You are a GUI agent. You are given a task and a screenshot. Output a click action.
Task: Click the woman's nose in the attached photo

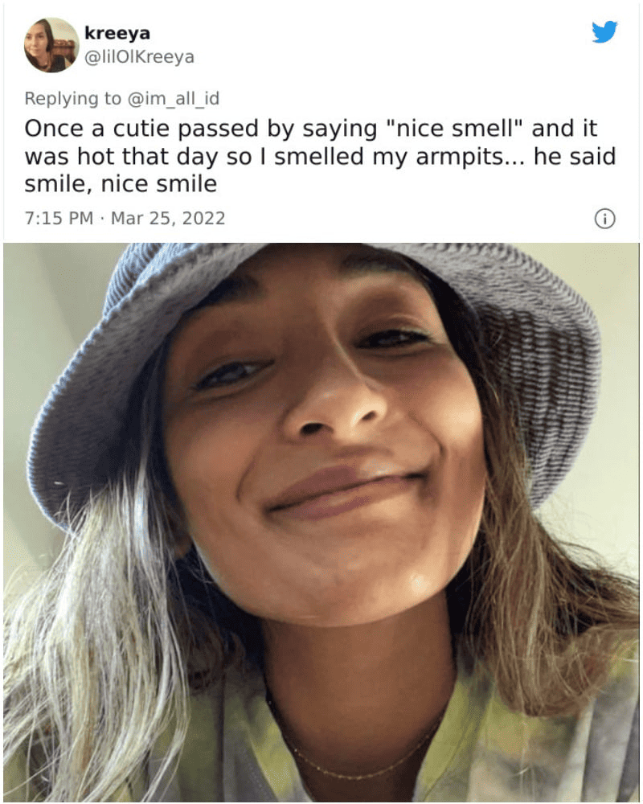[x=330, y=402]
